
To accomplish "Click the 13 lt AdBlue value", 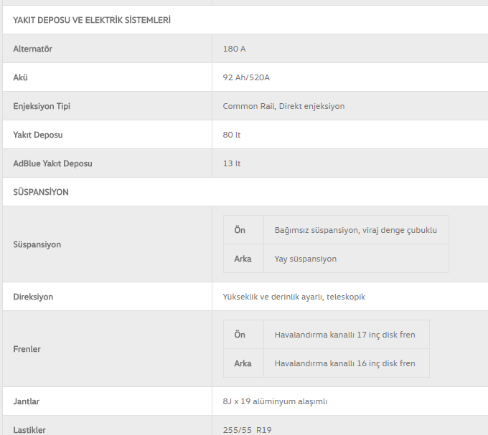I will coord(232,163).
